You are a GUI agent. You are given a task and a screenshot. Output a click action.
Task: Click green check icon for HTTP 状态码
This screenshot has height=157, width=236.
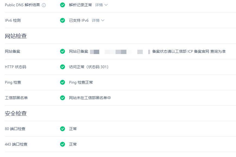point(63,67)
